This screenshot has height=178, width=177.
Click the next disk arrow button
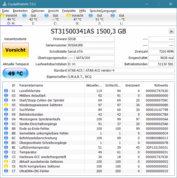click(x=171, y=31)
